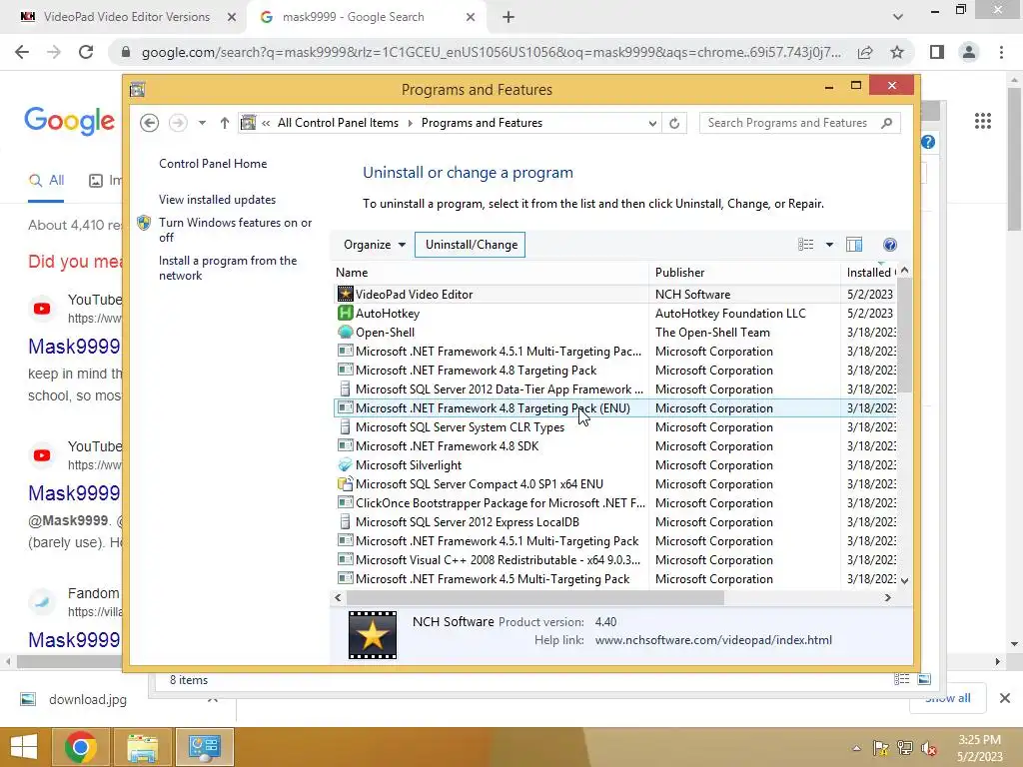Close the VideoPad Video Editor Versions tab
This screenshot has width=1023, height=767.
tap(232, 17)
